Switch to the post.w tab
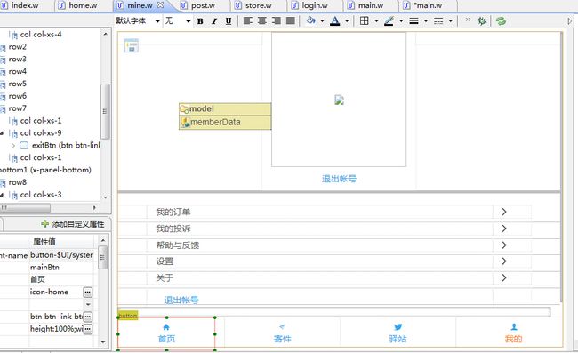Image resolution: width=578 pixels, height=353 pixels. (203, 5)
